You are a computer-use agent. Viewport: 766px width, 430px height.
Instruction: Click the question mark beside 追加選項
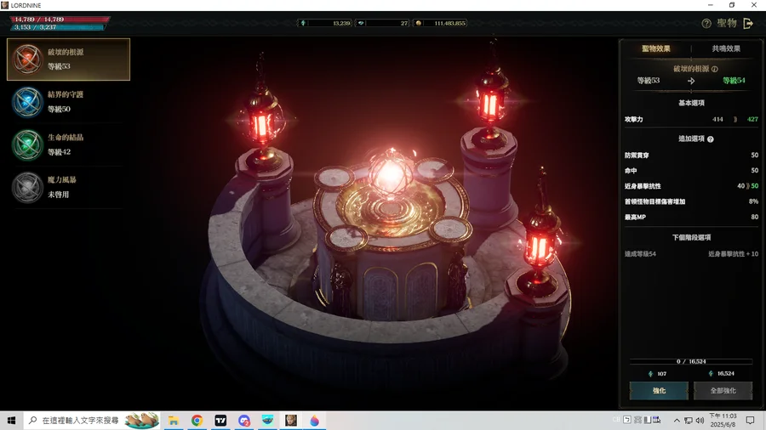click(711, 139)
